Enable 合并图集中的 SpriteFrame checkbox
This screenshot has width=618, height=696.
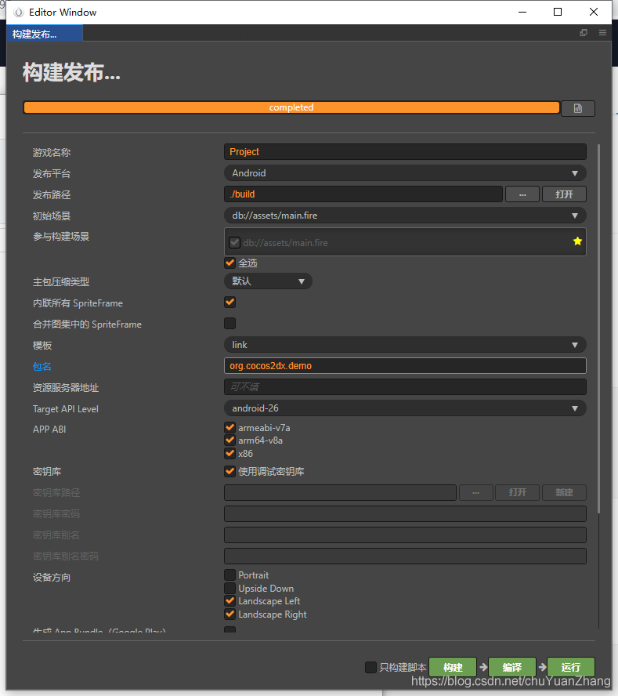(x=229, y=323)
